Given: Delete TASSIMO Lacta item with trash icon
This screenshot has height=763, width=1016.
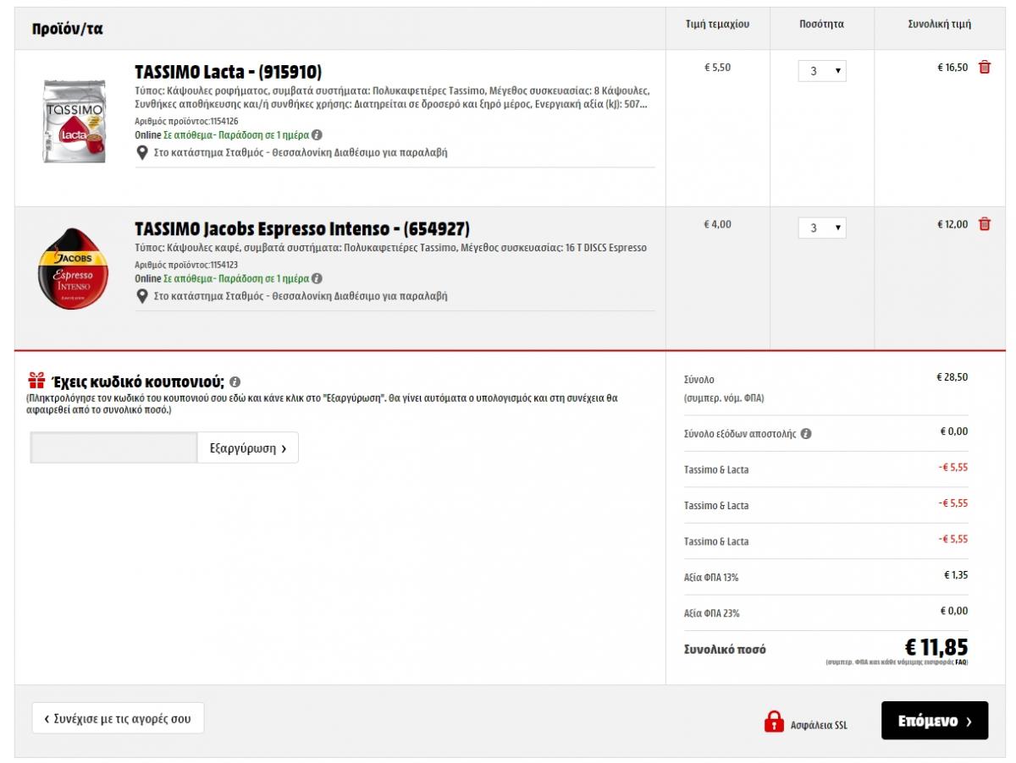Looking at the screenshot, I should [984, 68].
